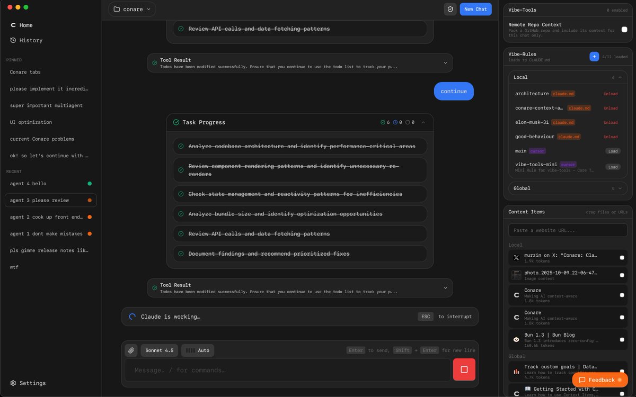Viewport: 636px width, 397px height.
Task: Click the Conare logo icon next to Home
Action: click(13, 25)
